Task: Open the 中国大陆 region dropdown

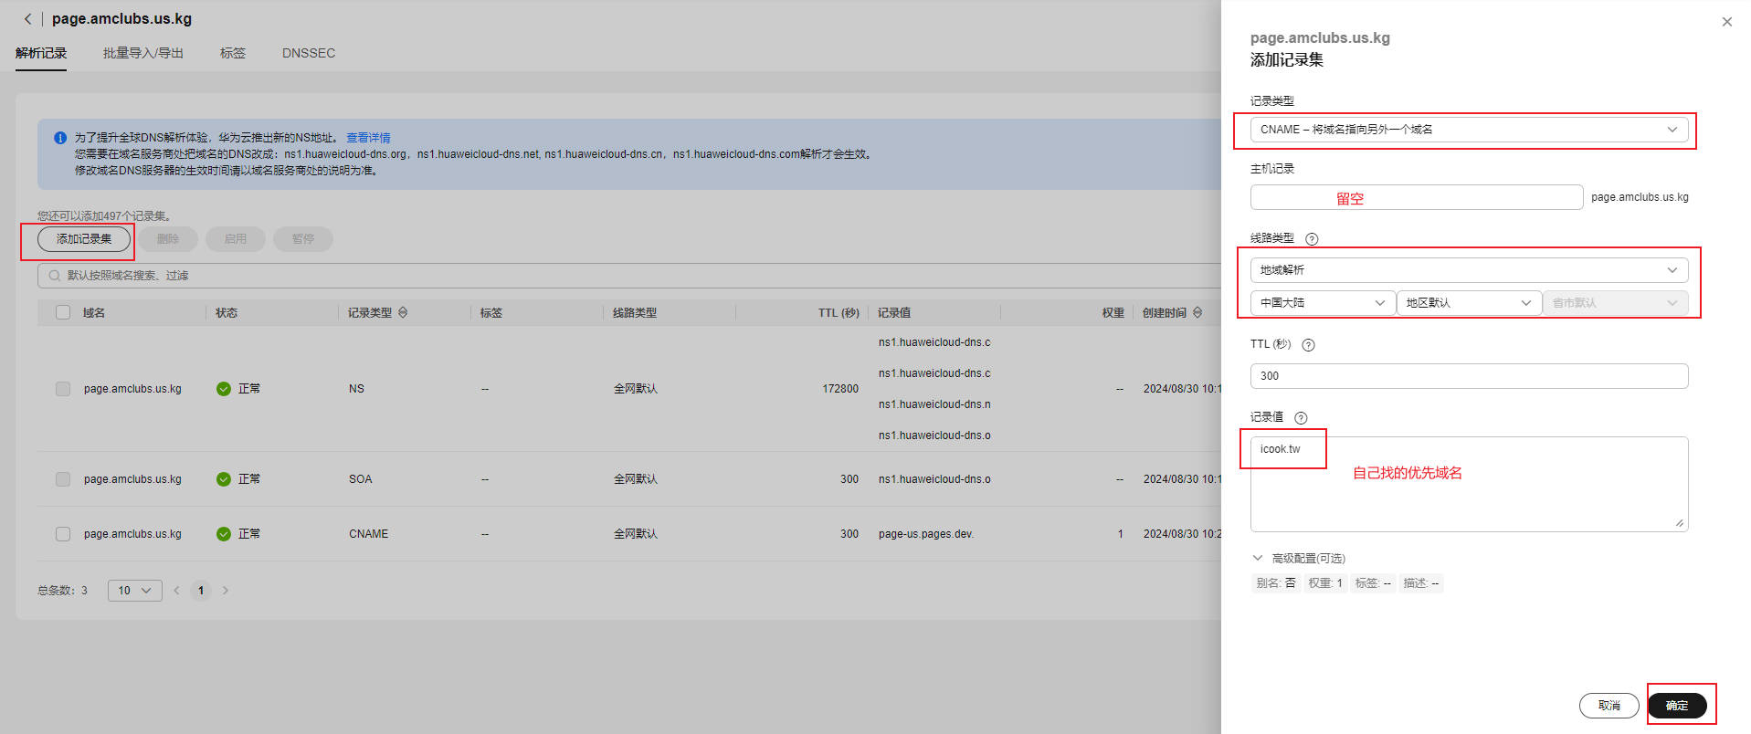Action: pos(1322,303)
